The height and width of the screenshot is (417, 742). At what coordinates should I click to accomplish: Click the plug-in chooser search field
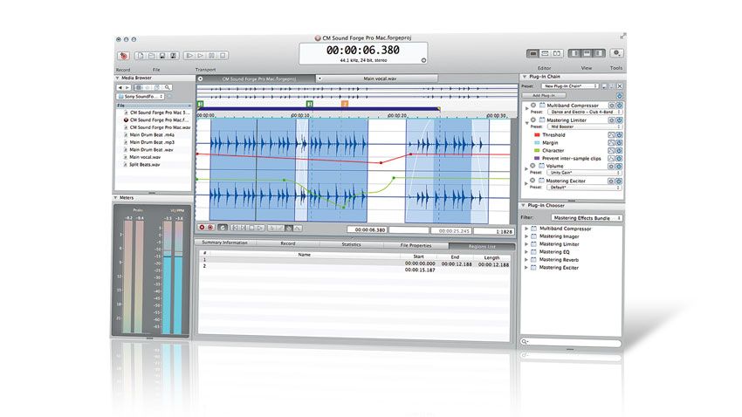(570, 342)
